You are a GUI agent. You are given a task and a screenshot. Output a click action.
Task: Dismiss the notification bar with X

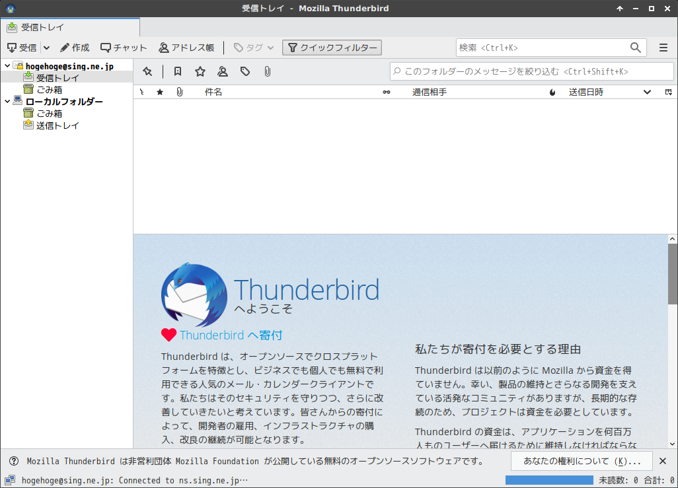click(662, 461)
